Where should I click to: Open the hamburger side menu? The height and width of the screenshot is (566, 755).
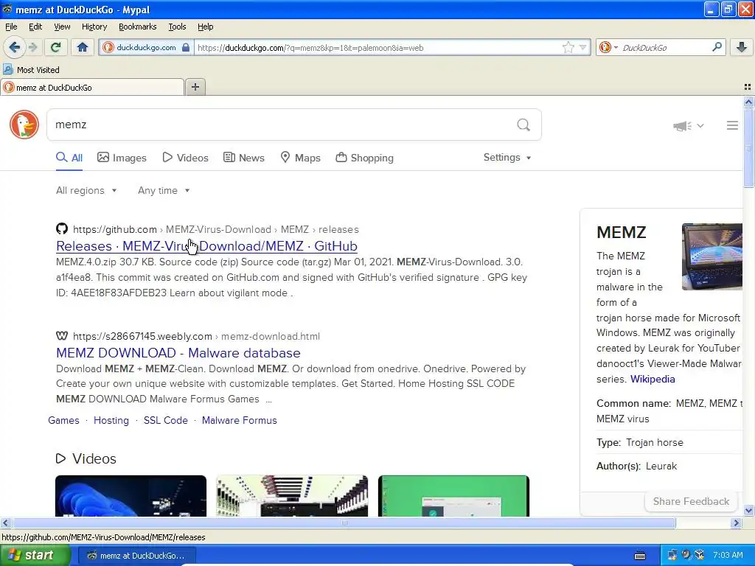(x=732, y=125)
